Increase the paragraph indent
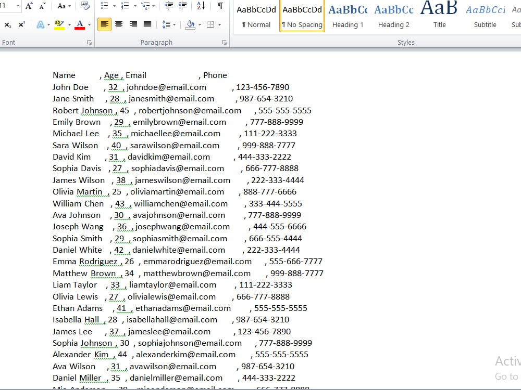 [182, 6]
